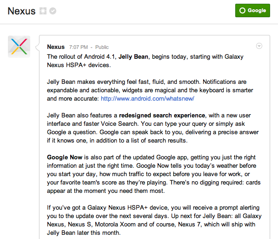Click the sentence starting The rollout of Android 4.1
This screenshot has width=278, height=239.
coord(145,61)
